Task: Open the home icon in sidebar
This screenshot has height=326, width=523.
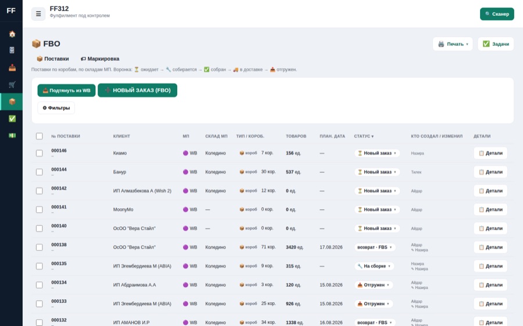Action: pyautogui.click(x=12, y=34)
